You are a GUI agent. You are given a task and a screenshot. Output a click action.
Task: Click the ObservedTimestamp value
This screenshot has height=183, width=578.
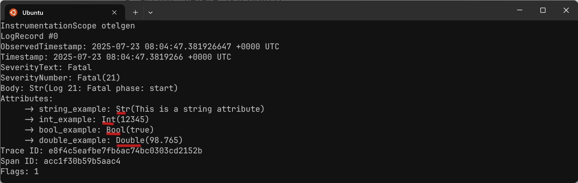tap(186, 47)
